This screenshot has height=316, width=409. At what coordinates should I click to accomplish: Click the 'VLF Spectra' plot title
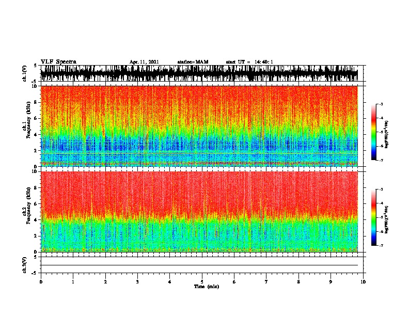point(58,62)
